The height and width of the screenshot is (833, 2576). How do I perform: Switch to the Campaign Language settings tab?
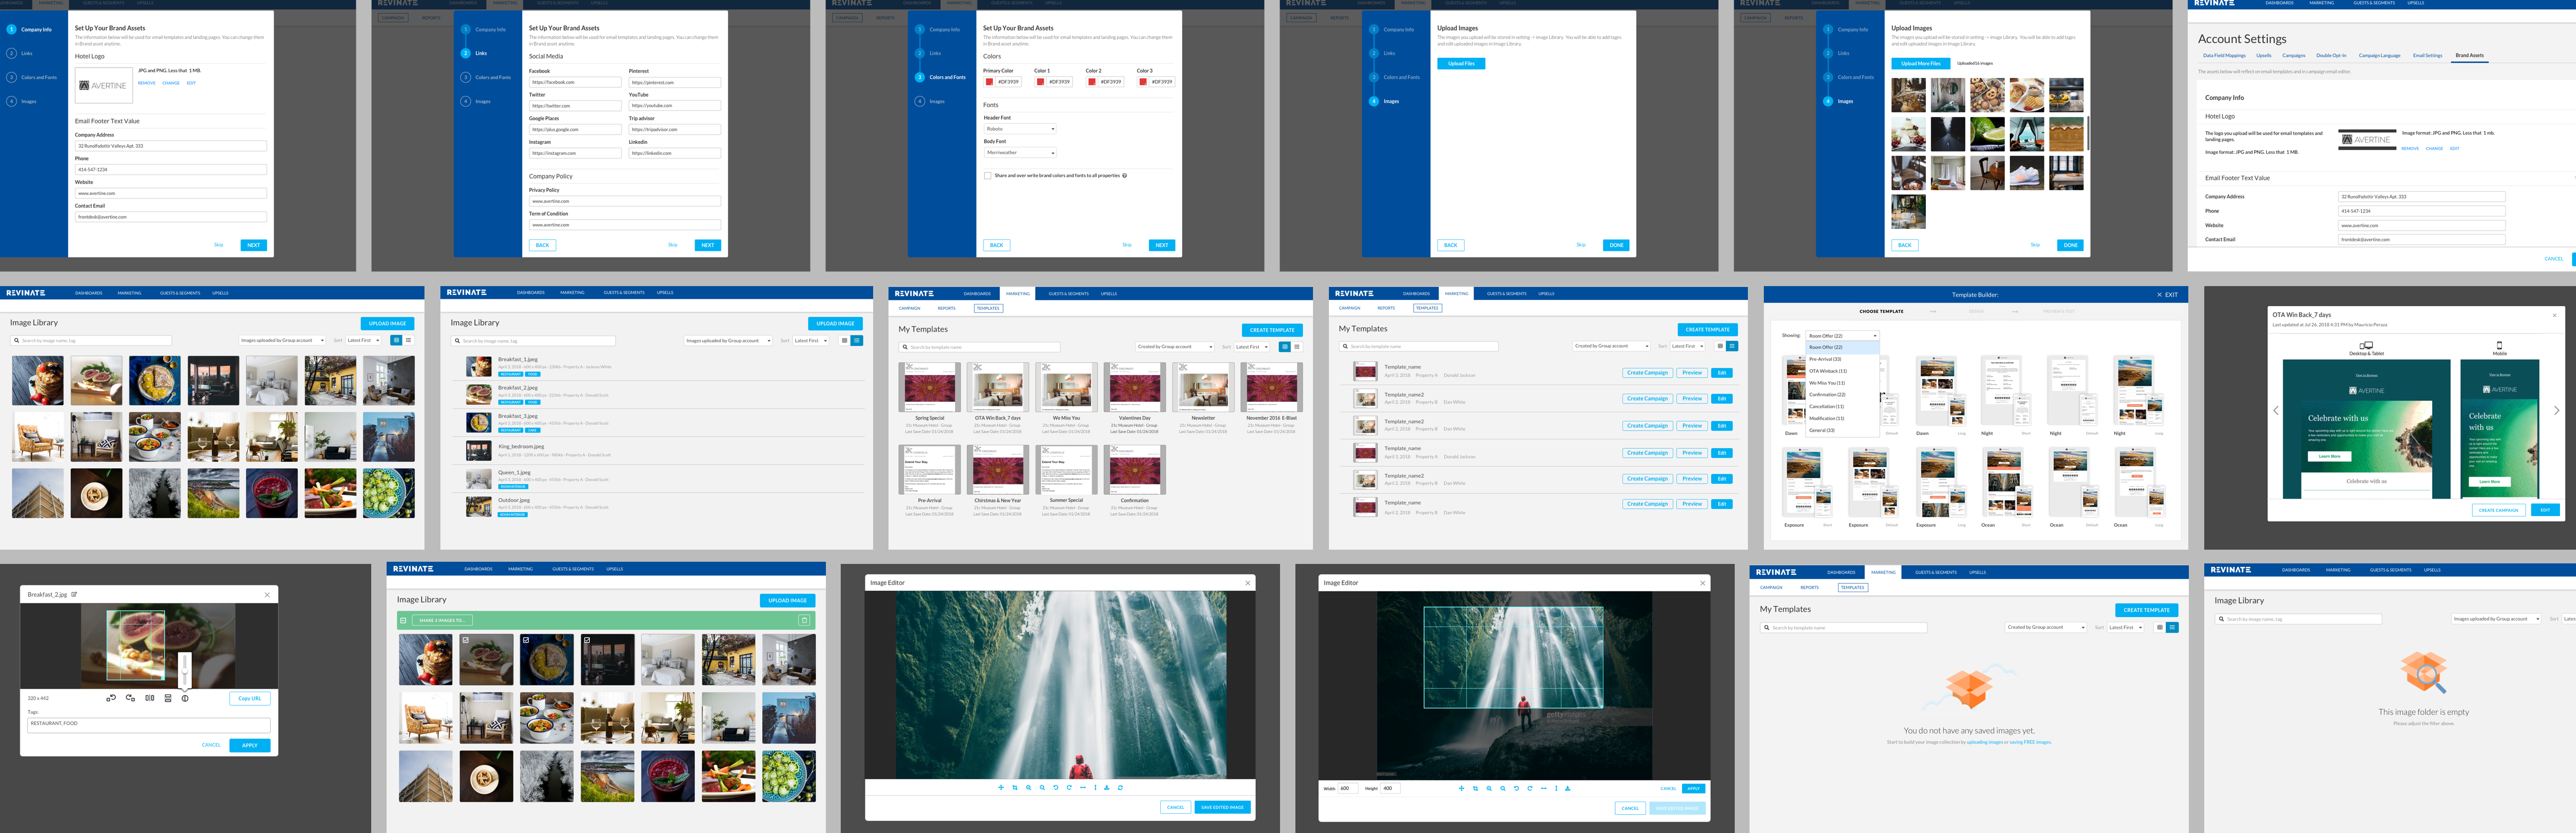coord(2379,56)
